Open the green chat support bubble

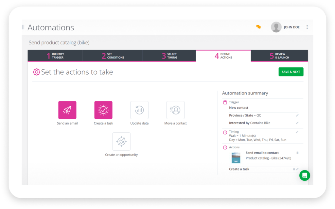305,175
